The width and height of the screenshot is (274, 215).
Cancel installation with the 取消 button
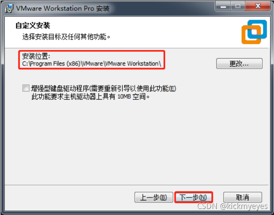[243, 197]
